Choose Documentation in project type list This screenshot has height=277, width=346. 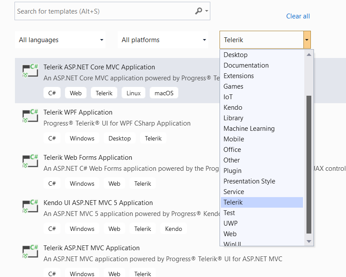[x=262, y=65]
